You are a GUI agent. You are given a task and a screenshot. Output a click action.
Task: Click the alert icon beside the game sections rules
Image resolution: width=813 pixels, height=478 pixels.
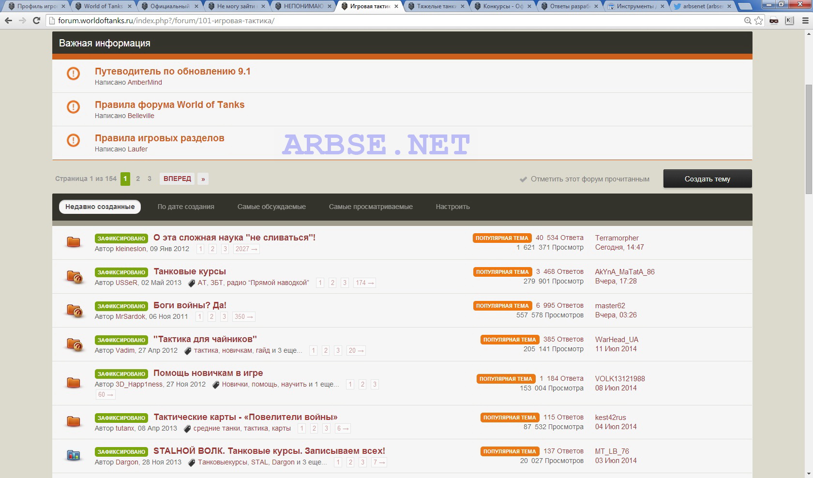click(73, 140)
